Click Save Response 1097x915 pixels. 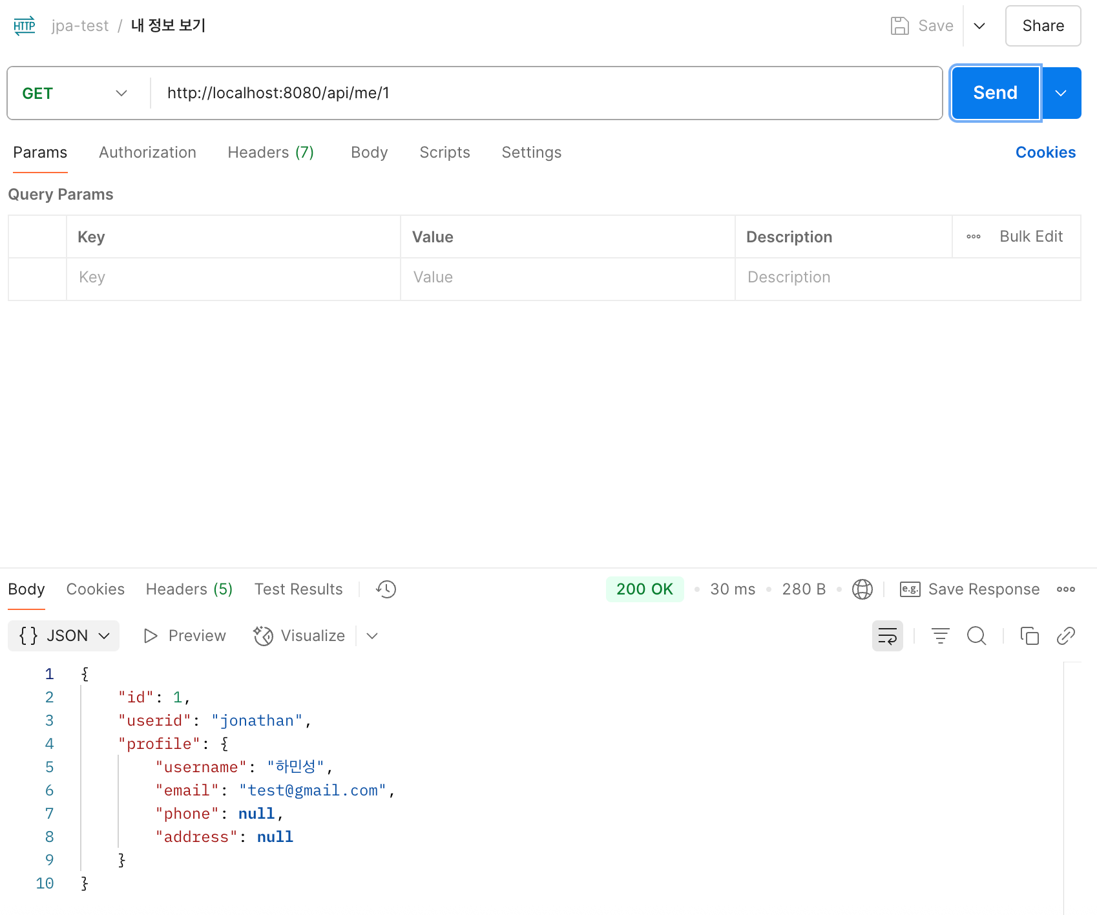970,589
